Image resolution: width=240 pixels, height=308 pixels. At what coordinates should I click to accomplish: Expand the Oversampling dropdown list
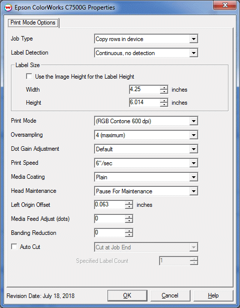click(x=146, y=135)
